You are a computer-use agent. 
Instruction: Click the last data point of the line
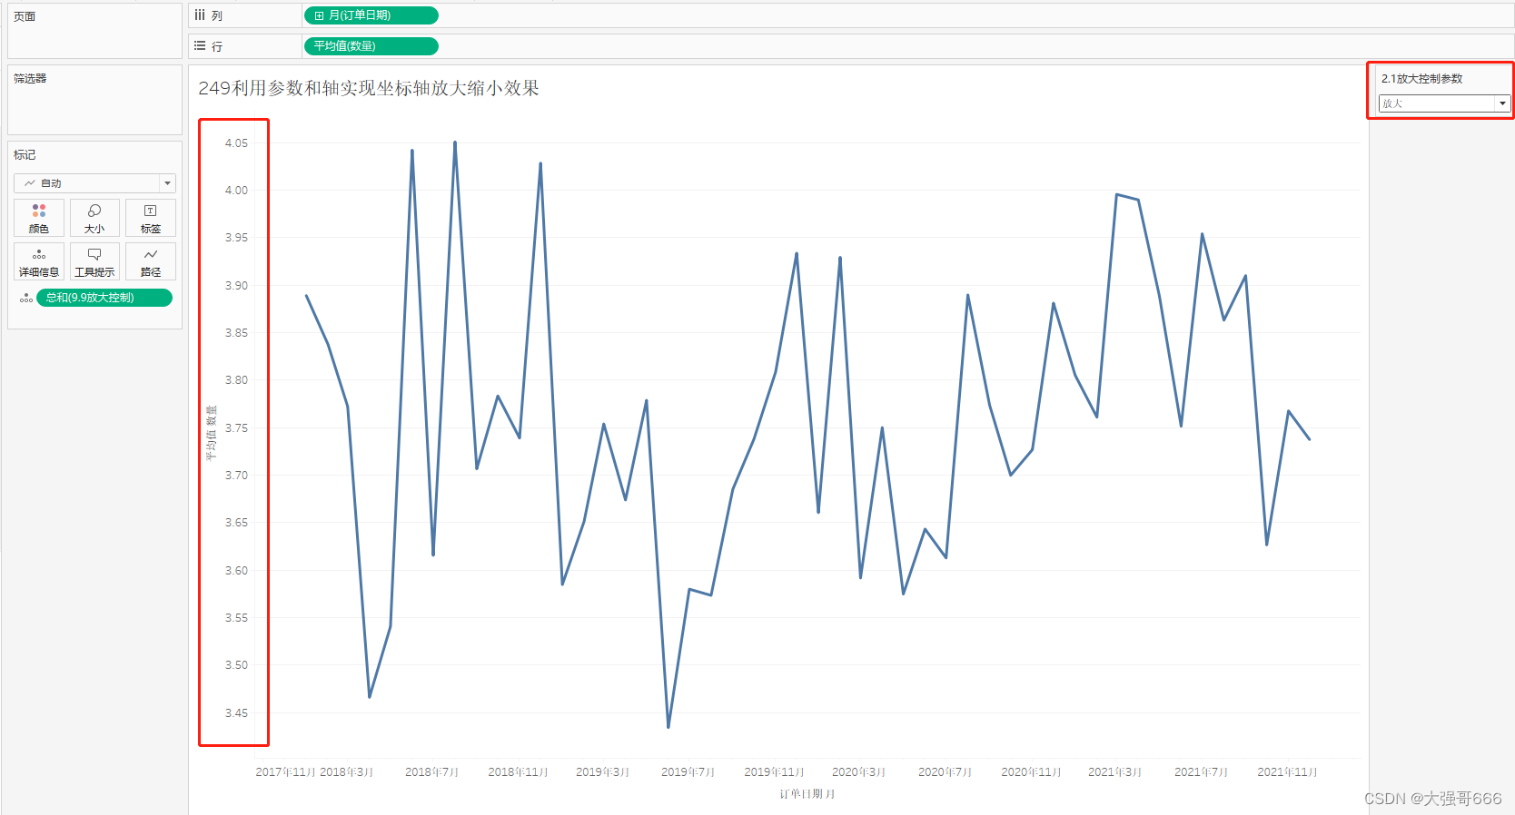coord(1310,439)
